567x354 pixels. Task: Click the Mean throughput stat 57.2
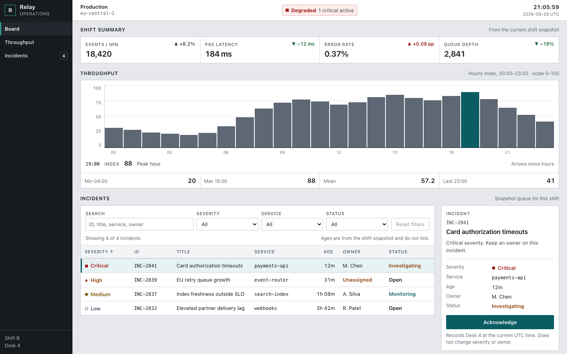point(428,181)
